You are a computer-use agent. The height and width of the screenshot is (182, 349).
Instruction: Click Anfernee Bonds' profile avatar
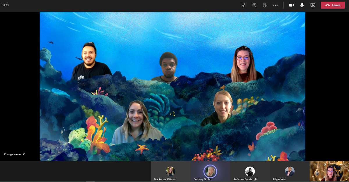[250, 171]
